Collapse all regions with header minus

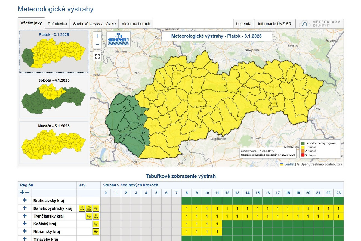click(x=27, y=192)
